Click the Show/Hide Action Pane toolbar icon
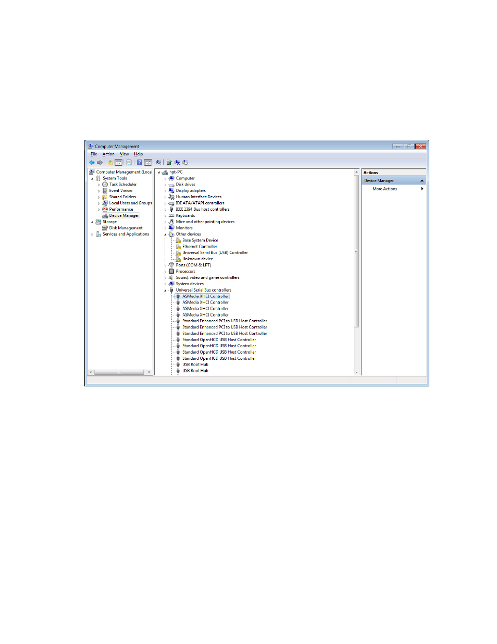 pos(148,162)
